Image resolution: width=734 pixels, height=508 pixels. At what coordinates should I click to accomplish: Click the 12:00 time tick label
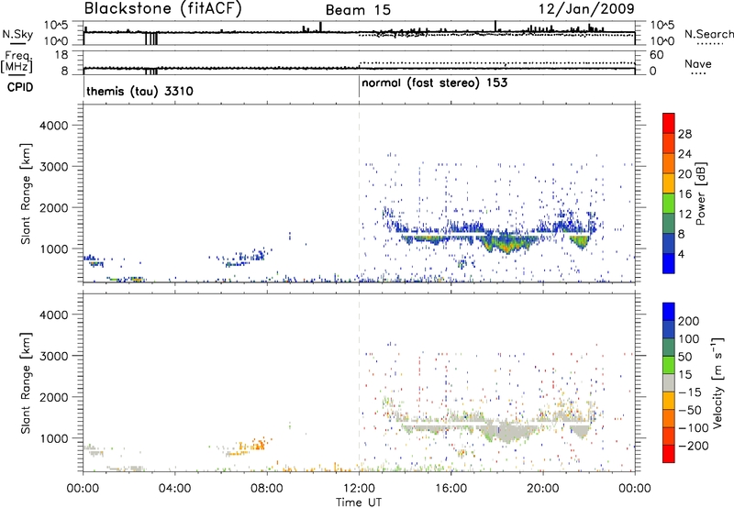[359, 489]
